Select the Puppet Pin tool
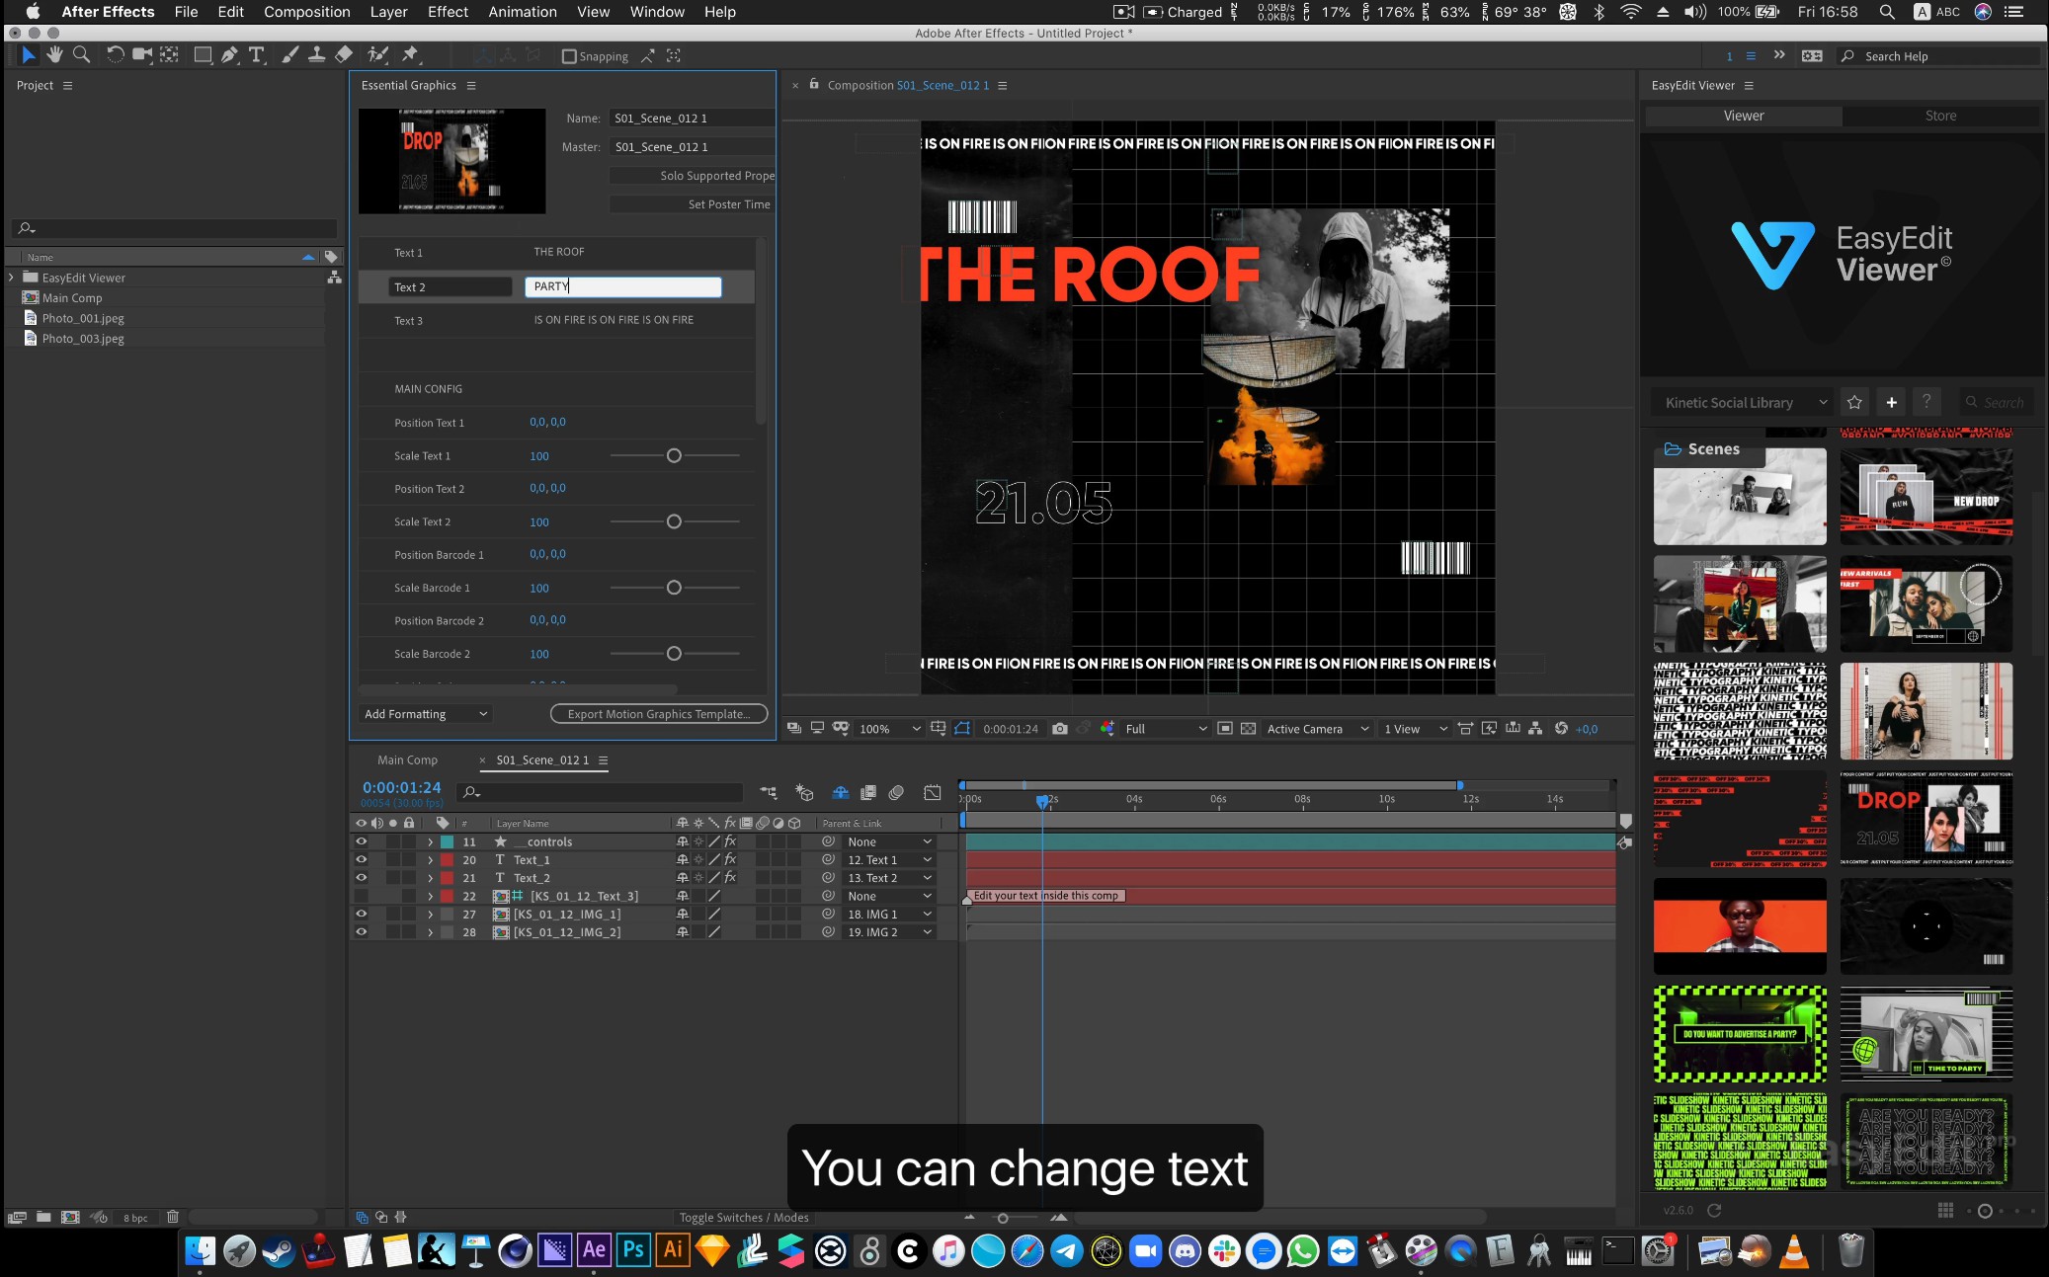Viewport: 2049px width, 1277px height. (x=411, y=55)
